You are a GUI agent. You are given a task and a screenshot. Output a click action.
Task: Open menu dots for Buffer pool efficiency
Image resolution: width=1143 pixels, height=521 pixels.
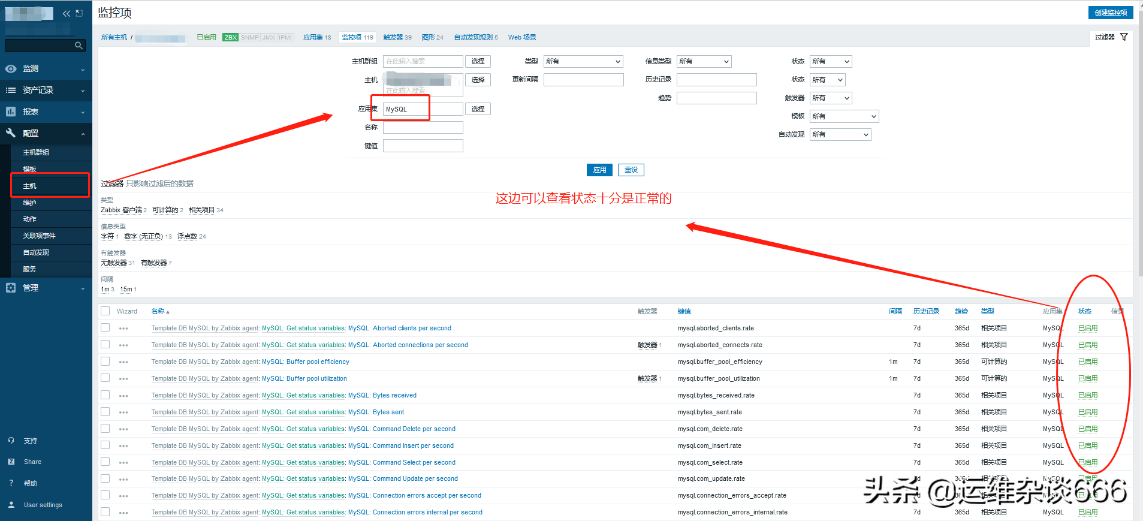click(x=123, y=362)
